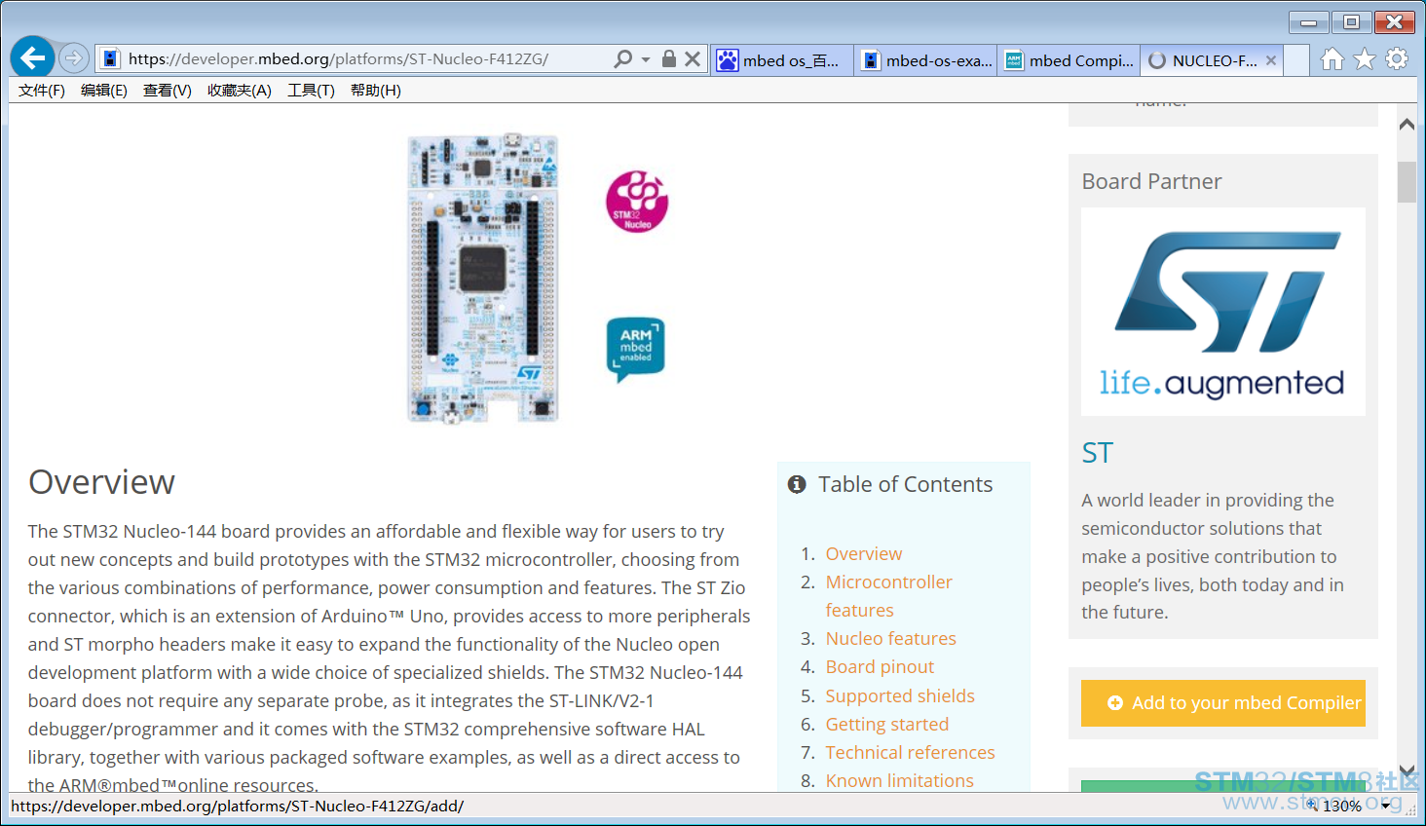Go back using the browser back arrow
This screenshot has width=1426, height=826.
[32, 58]
